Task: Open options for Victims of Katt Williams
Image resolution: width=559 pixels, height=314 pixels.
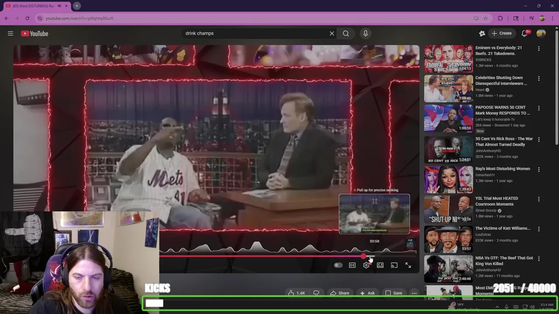Action: point(538,229)
